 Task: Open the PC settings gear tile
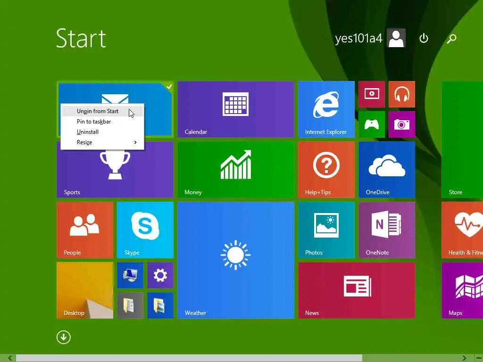(160, 275)
